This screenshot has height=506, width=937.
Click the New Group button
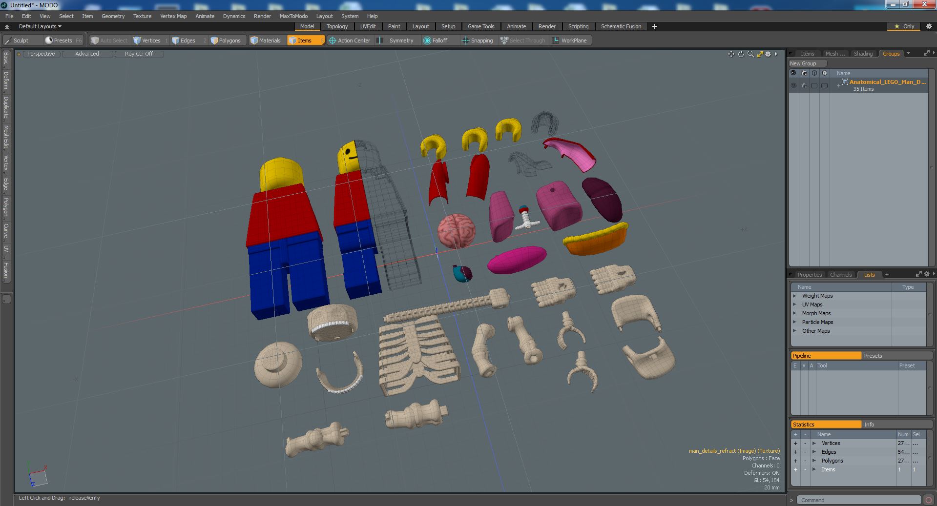pyautogui.click(x=807, y=63)
